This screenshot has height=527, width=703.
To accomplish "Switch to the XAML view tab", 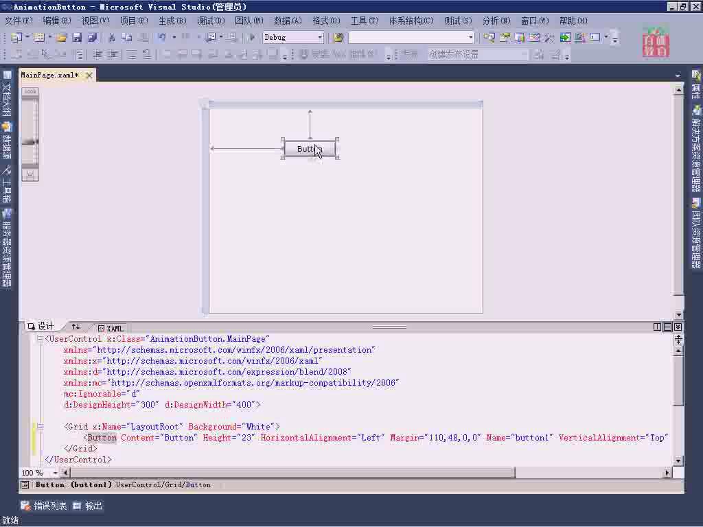I will pos(111,329).
